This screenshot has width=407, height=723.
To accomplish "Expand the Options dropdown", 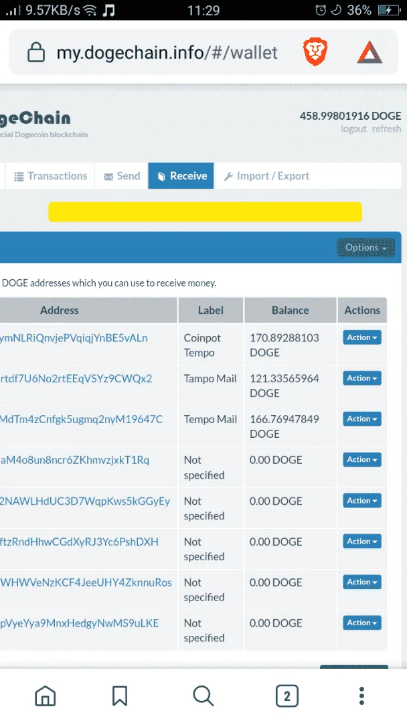I will (x=366, y=248).
